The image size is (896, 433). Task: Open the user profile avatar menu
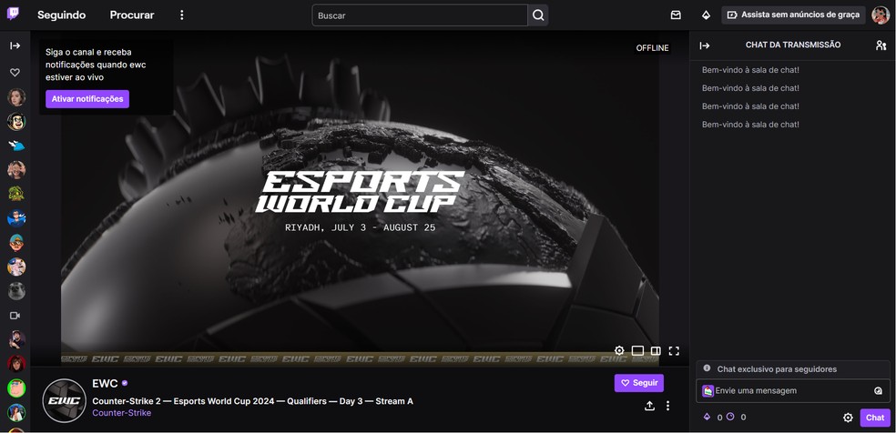tap(881, 15)
